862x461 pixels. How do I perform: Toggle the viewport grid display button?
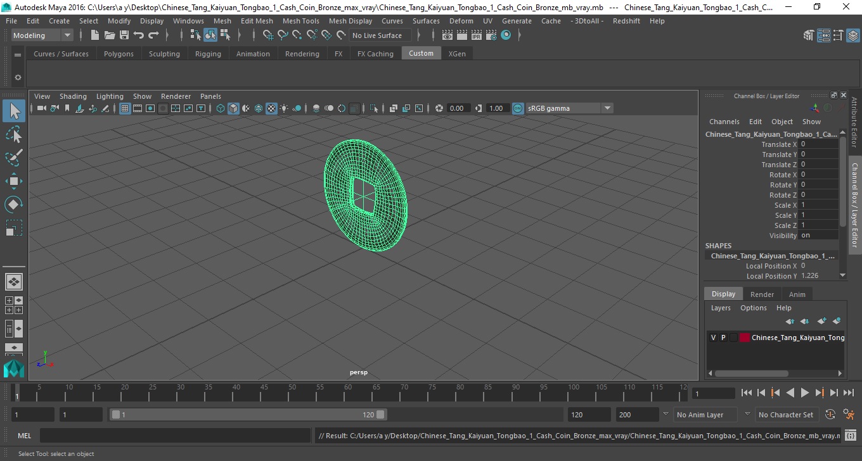pos(125,108)
